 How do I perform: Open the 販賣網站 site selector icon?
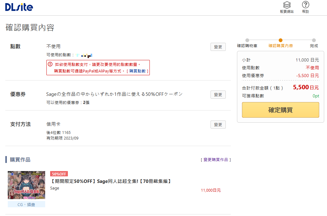pyautogui.click(x=287, y=7)
